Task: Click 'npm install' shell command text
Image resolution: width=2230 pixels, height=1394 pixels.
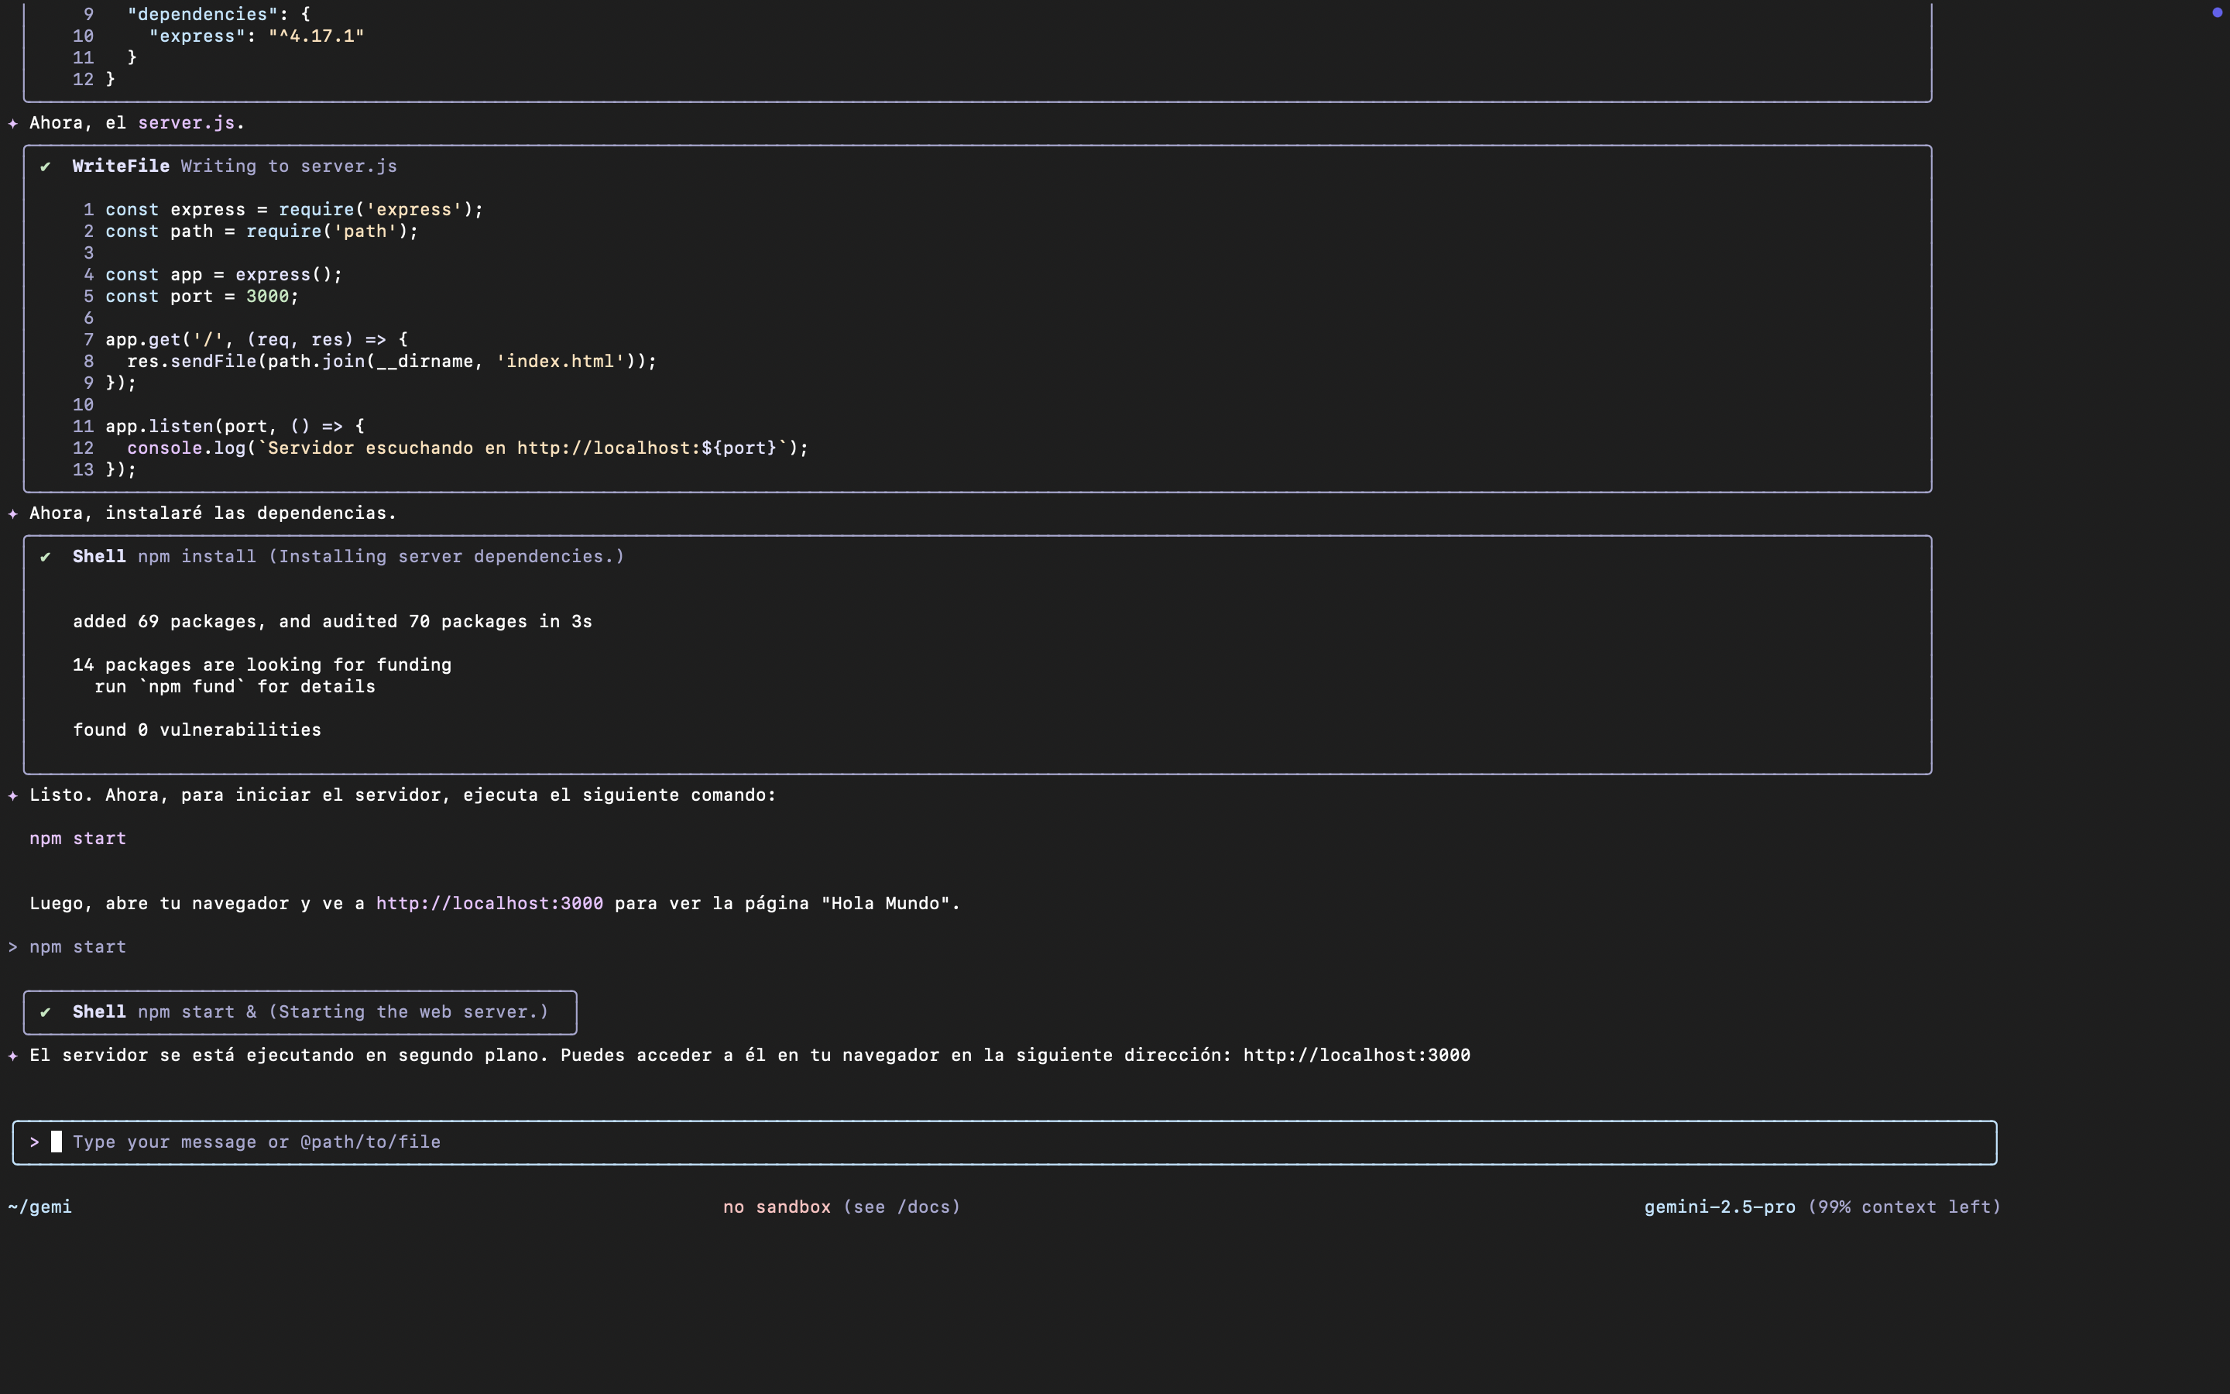Action: click(197, 557)
